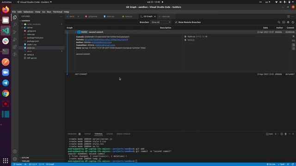
Task: Close the commit details panel
Action: 293,36
